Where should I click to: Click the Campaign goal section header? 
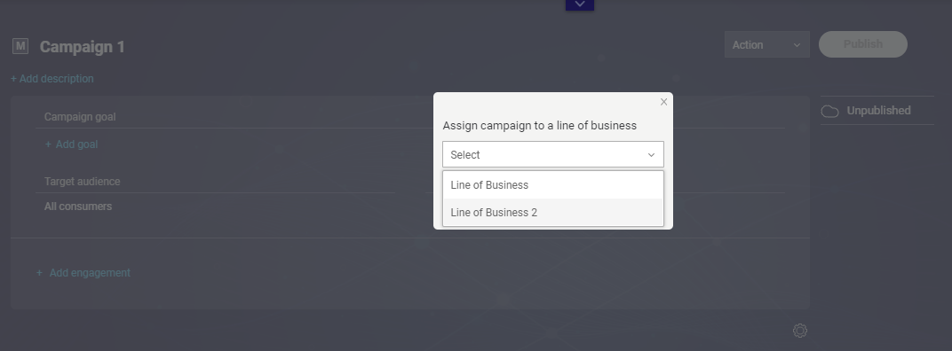point(80,116)
